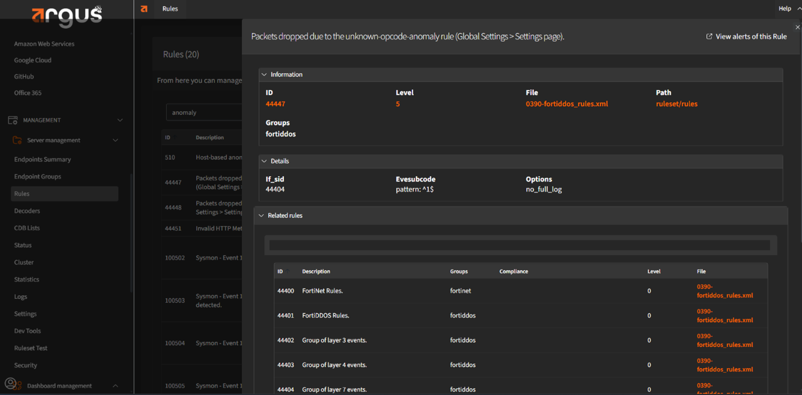The width and height of the screenshot is (802, 395).
Task: Click the orange Argus icon beside Rules tab
Action: point(144,9)
